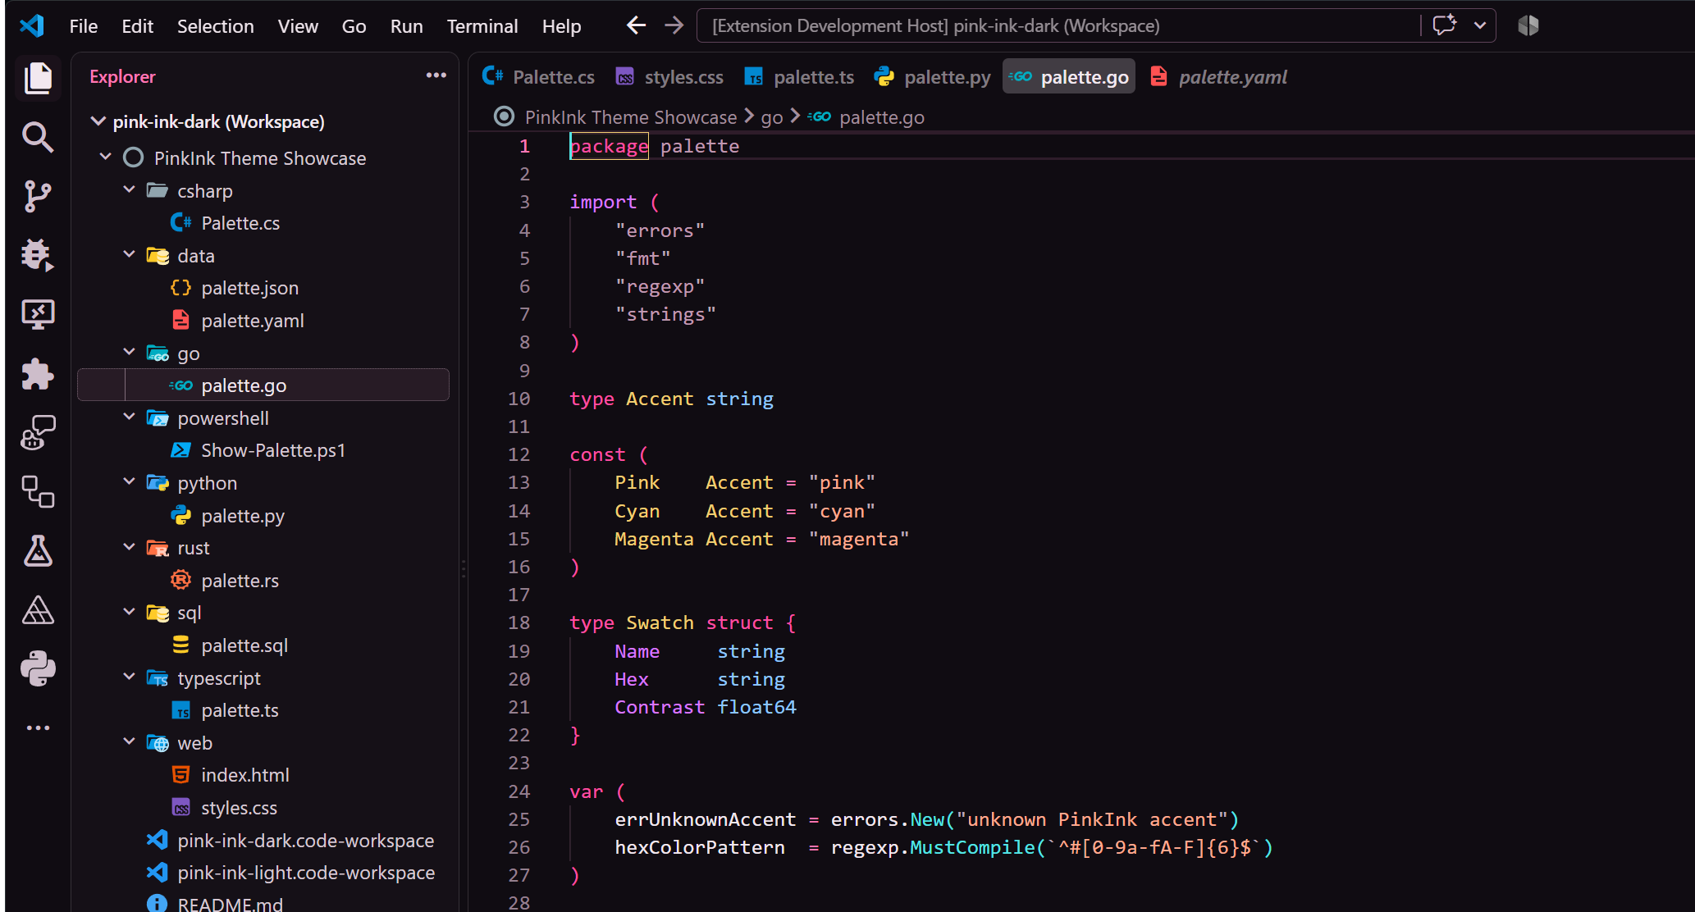The image size is (1695, 912).
Task: Switch to the Palette.cs tab
Action: click(x=538, y=76)
